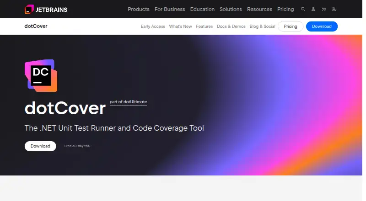Open the language selector icon
The width and height of the screenshot is (366, 201).
tap(334, 9)
